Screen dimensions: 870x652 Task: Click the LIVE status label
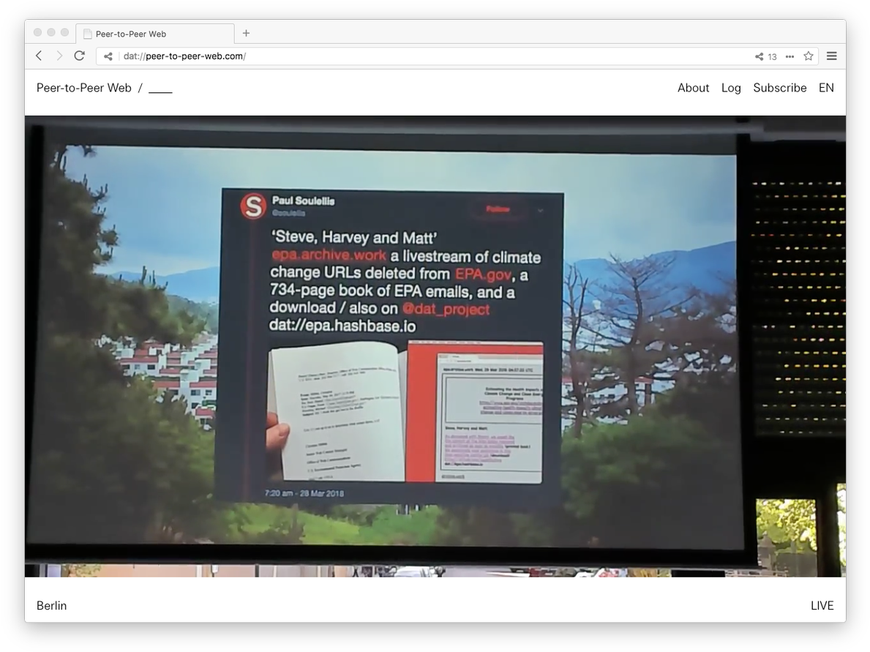[x=822, y=605]
